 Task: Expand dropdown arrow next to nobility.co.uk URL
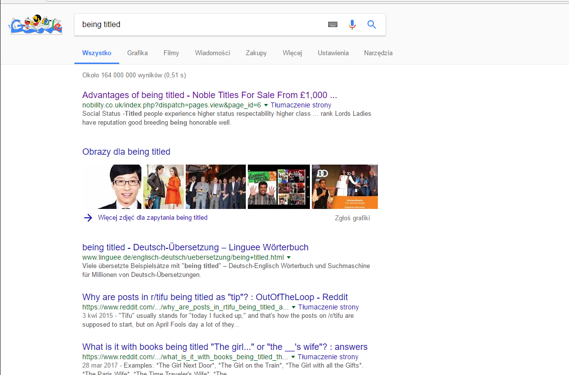tap(266, 105)
